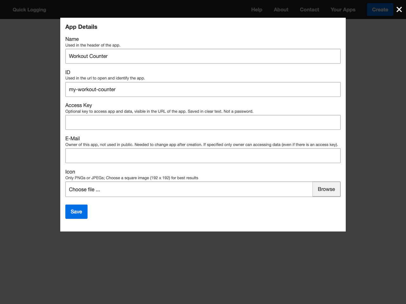Open the About page
The width and height of the screenshot is (406, 304).
(x=281, y=9)
